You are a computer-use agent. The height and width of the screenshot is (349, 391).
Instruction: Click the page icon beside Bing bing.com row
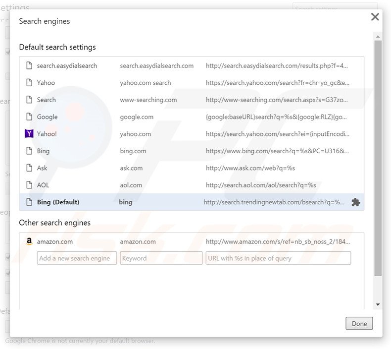point(29,151)
